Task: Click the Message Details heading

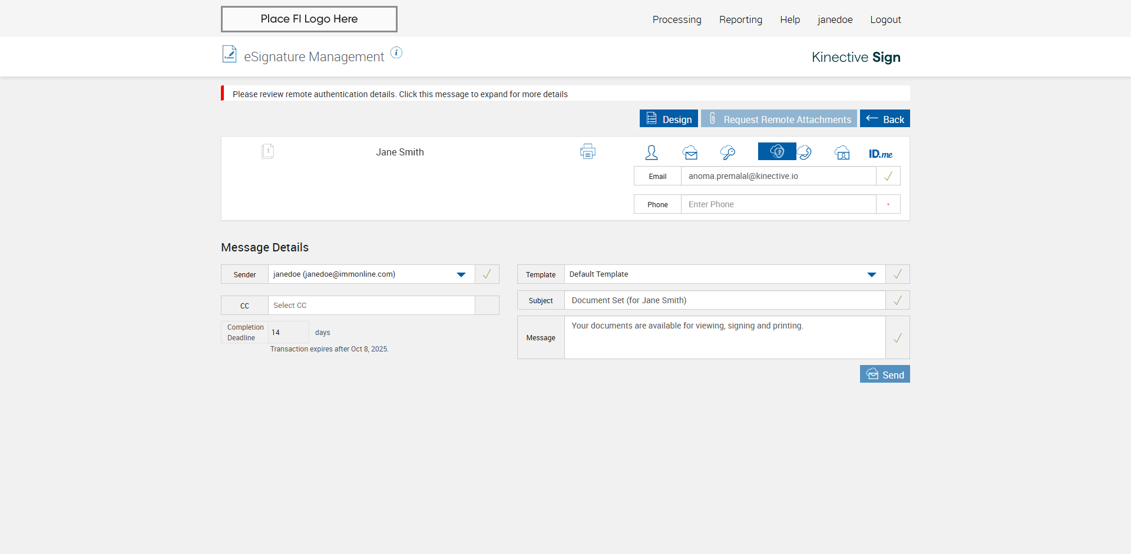Action: point(264,247)
